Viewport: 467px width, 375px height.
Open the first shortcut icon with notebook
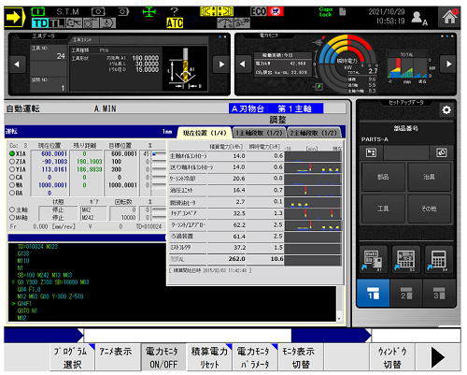point(374,260)
